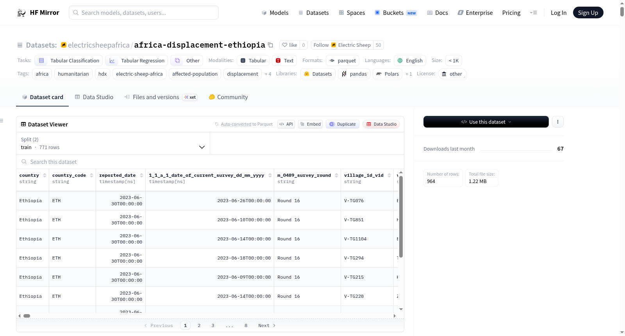Click the HF Mirror logo icon
Screen dimensions: 625x336
coord(21,13)
